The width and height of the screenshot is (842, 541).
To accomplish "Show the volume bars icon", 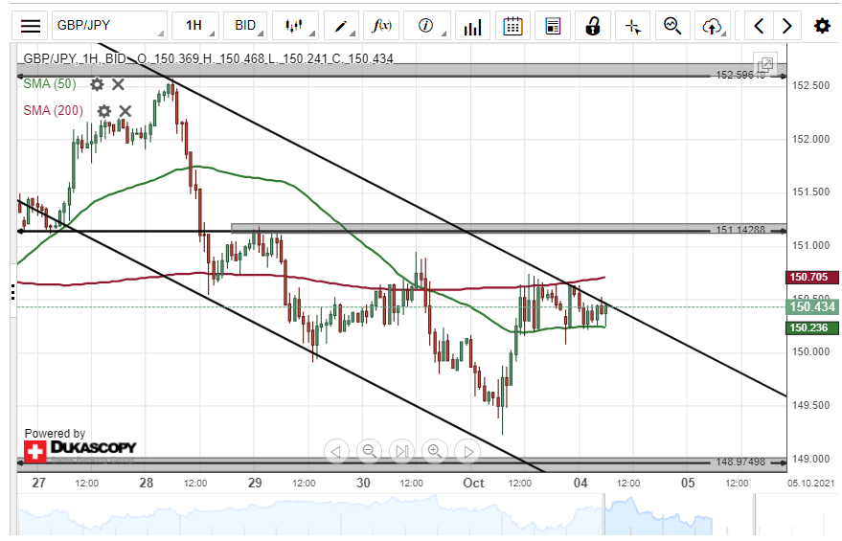I will pos(472,25).
